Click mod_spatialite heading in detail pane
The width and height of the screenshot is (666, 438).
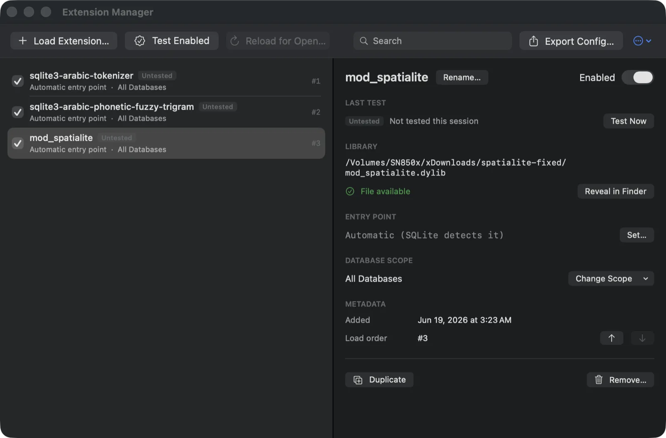tap(386, 77)
